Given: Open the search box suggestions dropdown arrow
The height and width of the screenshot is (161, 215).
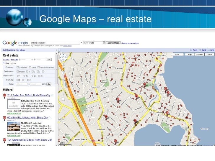Looking at the screenshot, I should pyautogui.click(x=81, y=43).
